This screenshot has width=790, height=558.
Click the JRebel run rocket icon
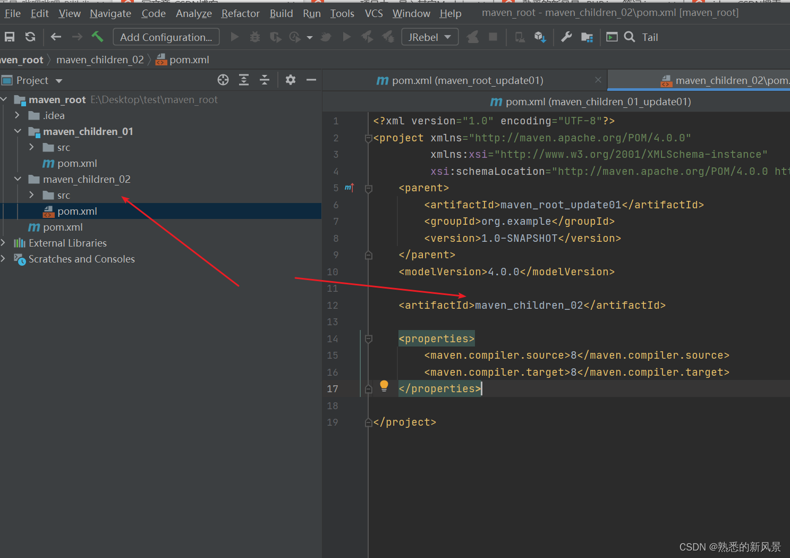coord(367,37)
